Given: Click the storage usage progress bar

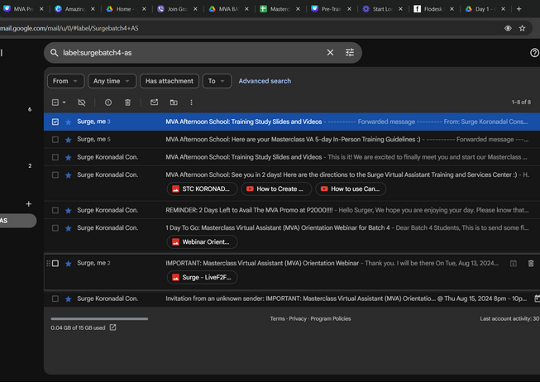Looking at the screenshot, I should (x=99, y=318).
